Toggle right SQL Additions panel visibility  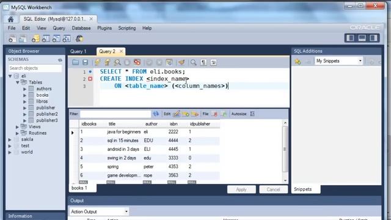pyautogui.click(x=373, y=38)
